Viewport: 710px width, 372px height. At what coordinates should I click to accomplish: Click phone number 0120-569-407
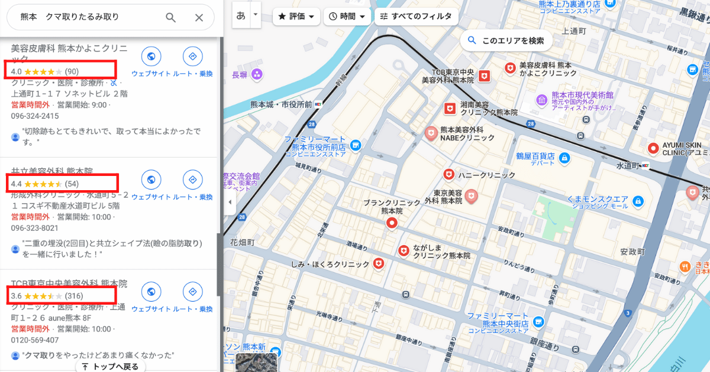tap(35, 340)
